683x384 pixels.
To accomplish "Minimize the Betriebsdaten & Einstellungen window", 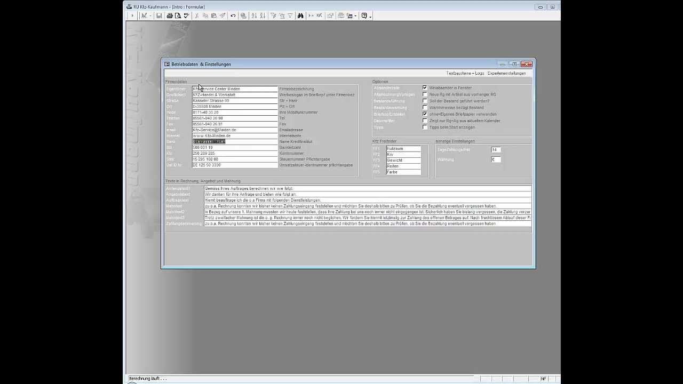I will tap(503, 64).
